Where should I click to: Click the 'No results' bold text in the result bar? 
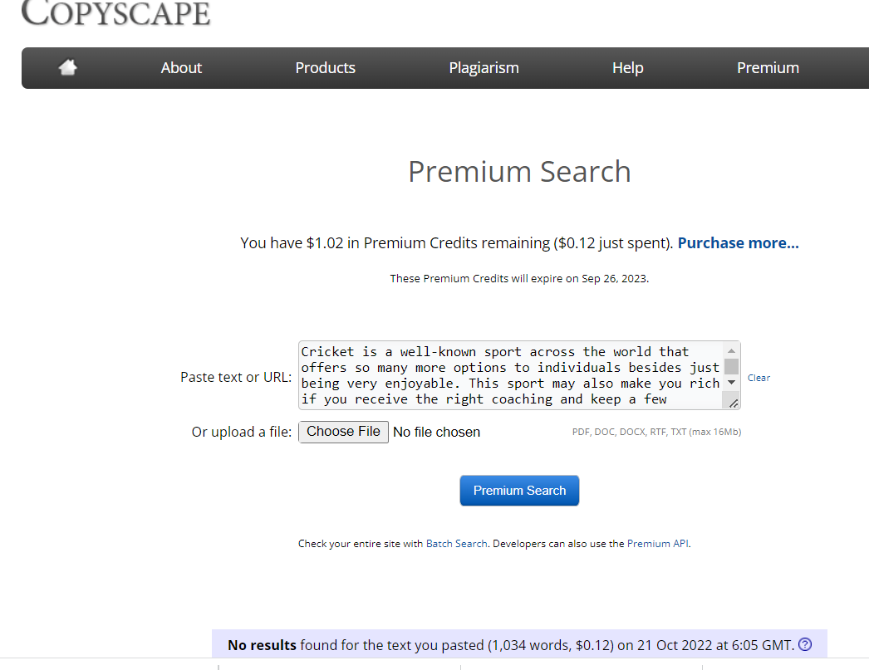point(263,645)
